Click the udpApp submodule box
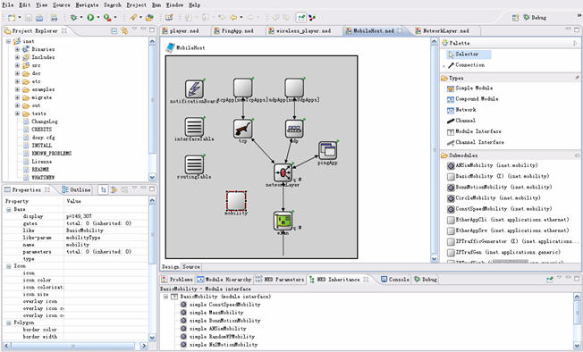 click(x=294, y=88)
